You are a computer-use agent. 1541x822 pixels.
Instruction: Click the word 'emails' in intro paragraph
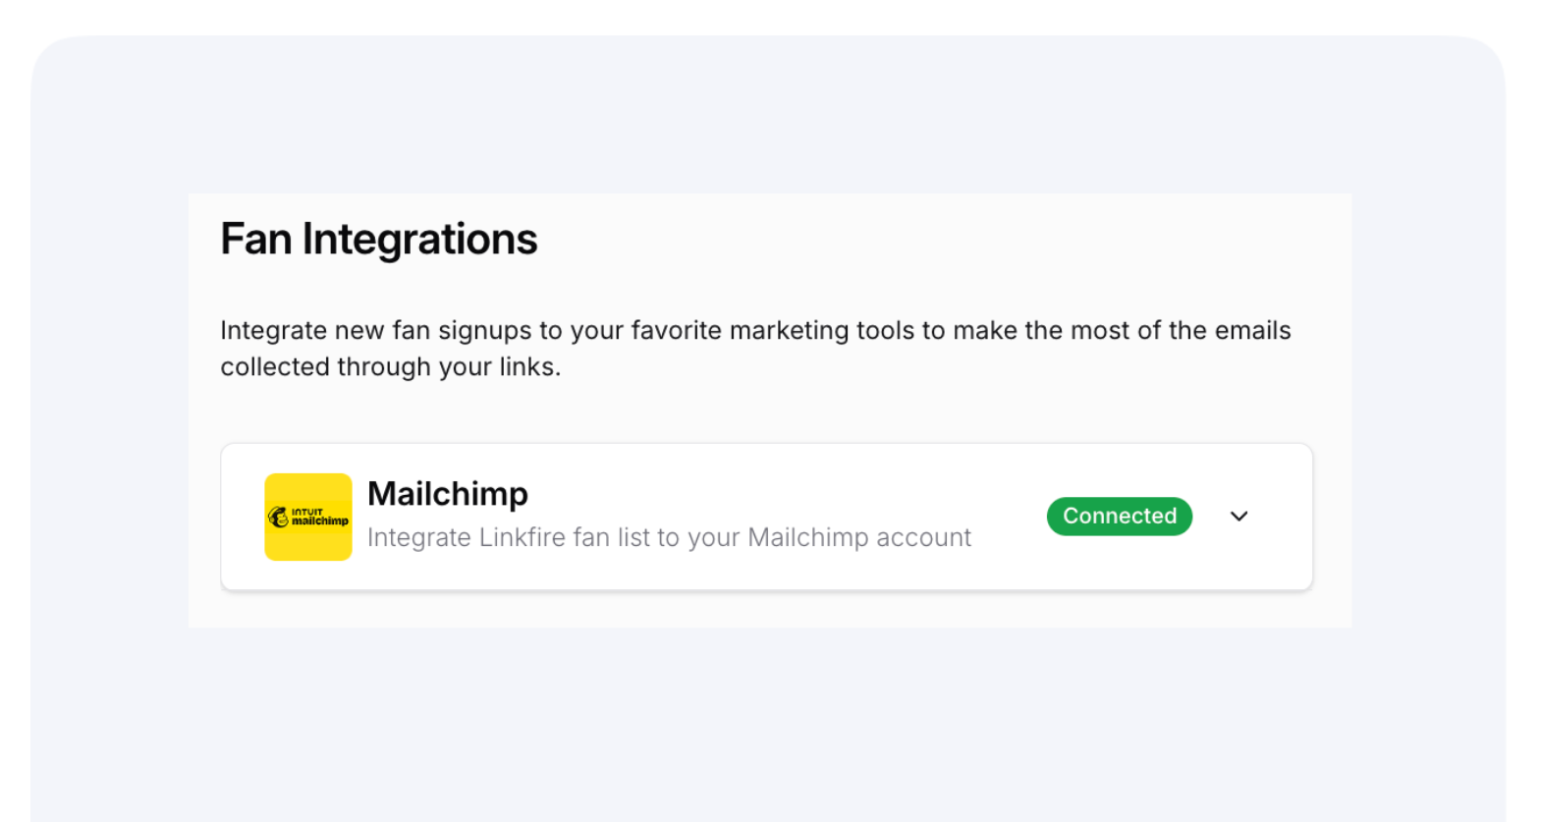(1252, 331)
